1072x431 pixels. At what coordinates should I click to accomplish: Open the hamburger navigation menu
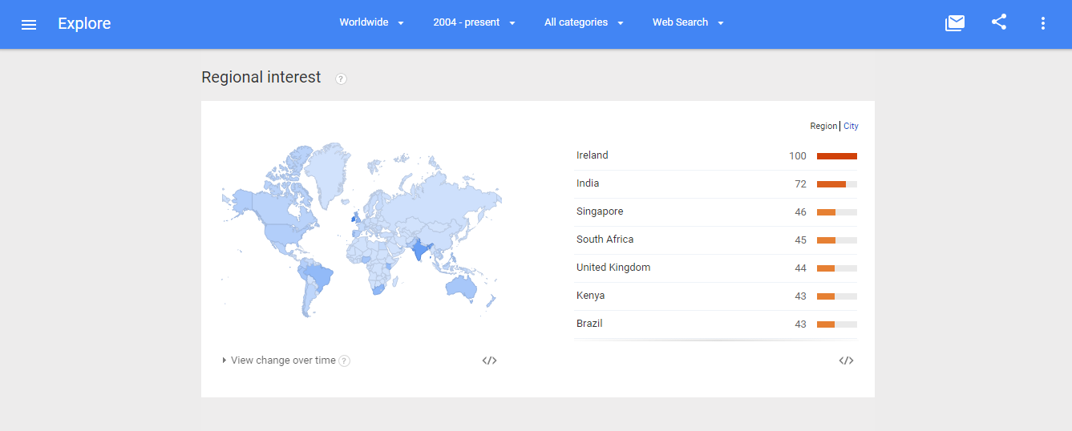click(x=29, y=24)
